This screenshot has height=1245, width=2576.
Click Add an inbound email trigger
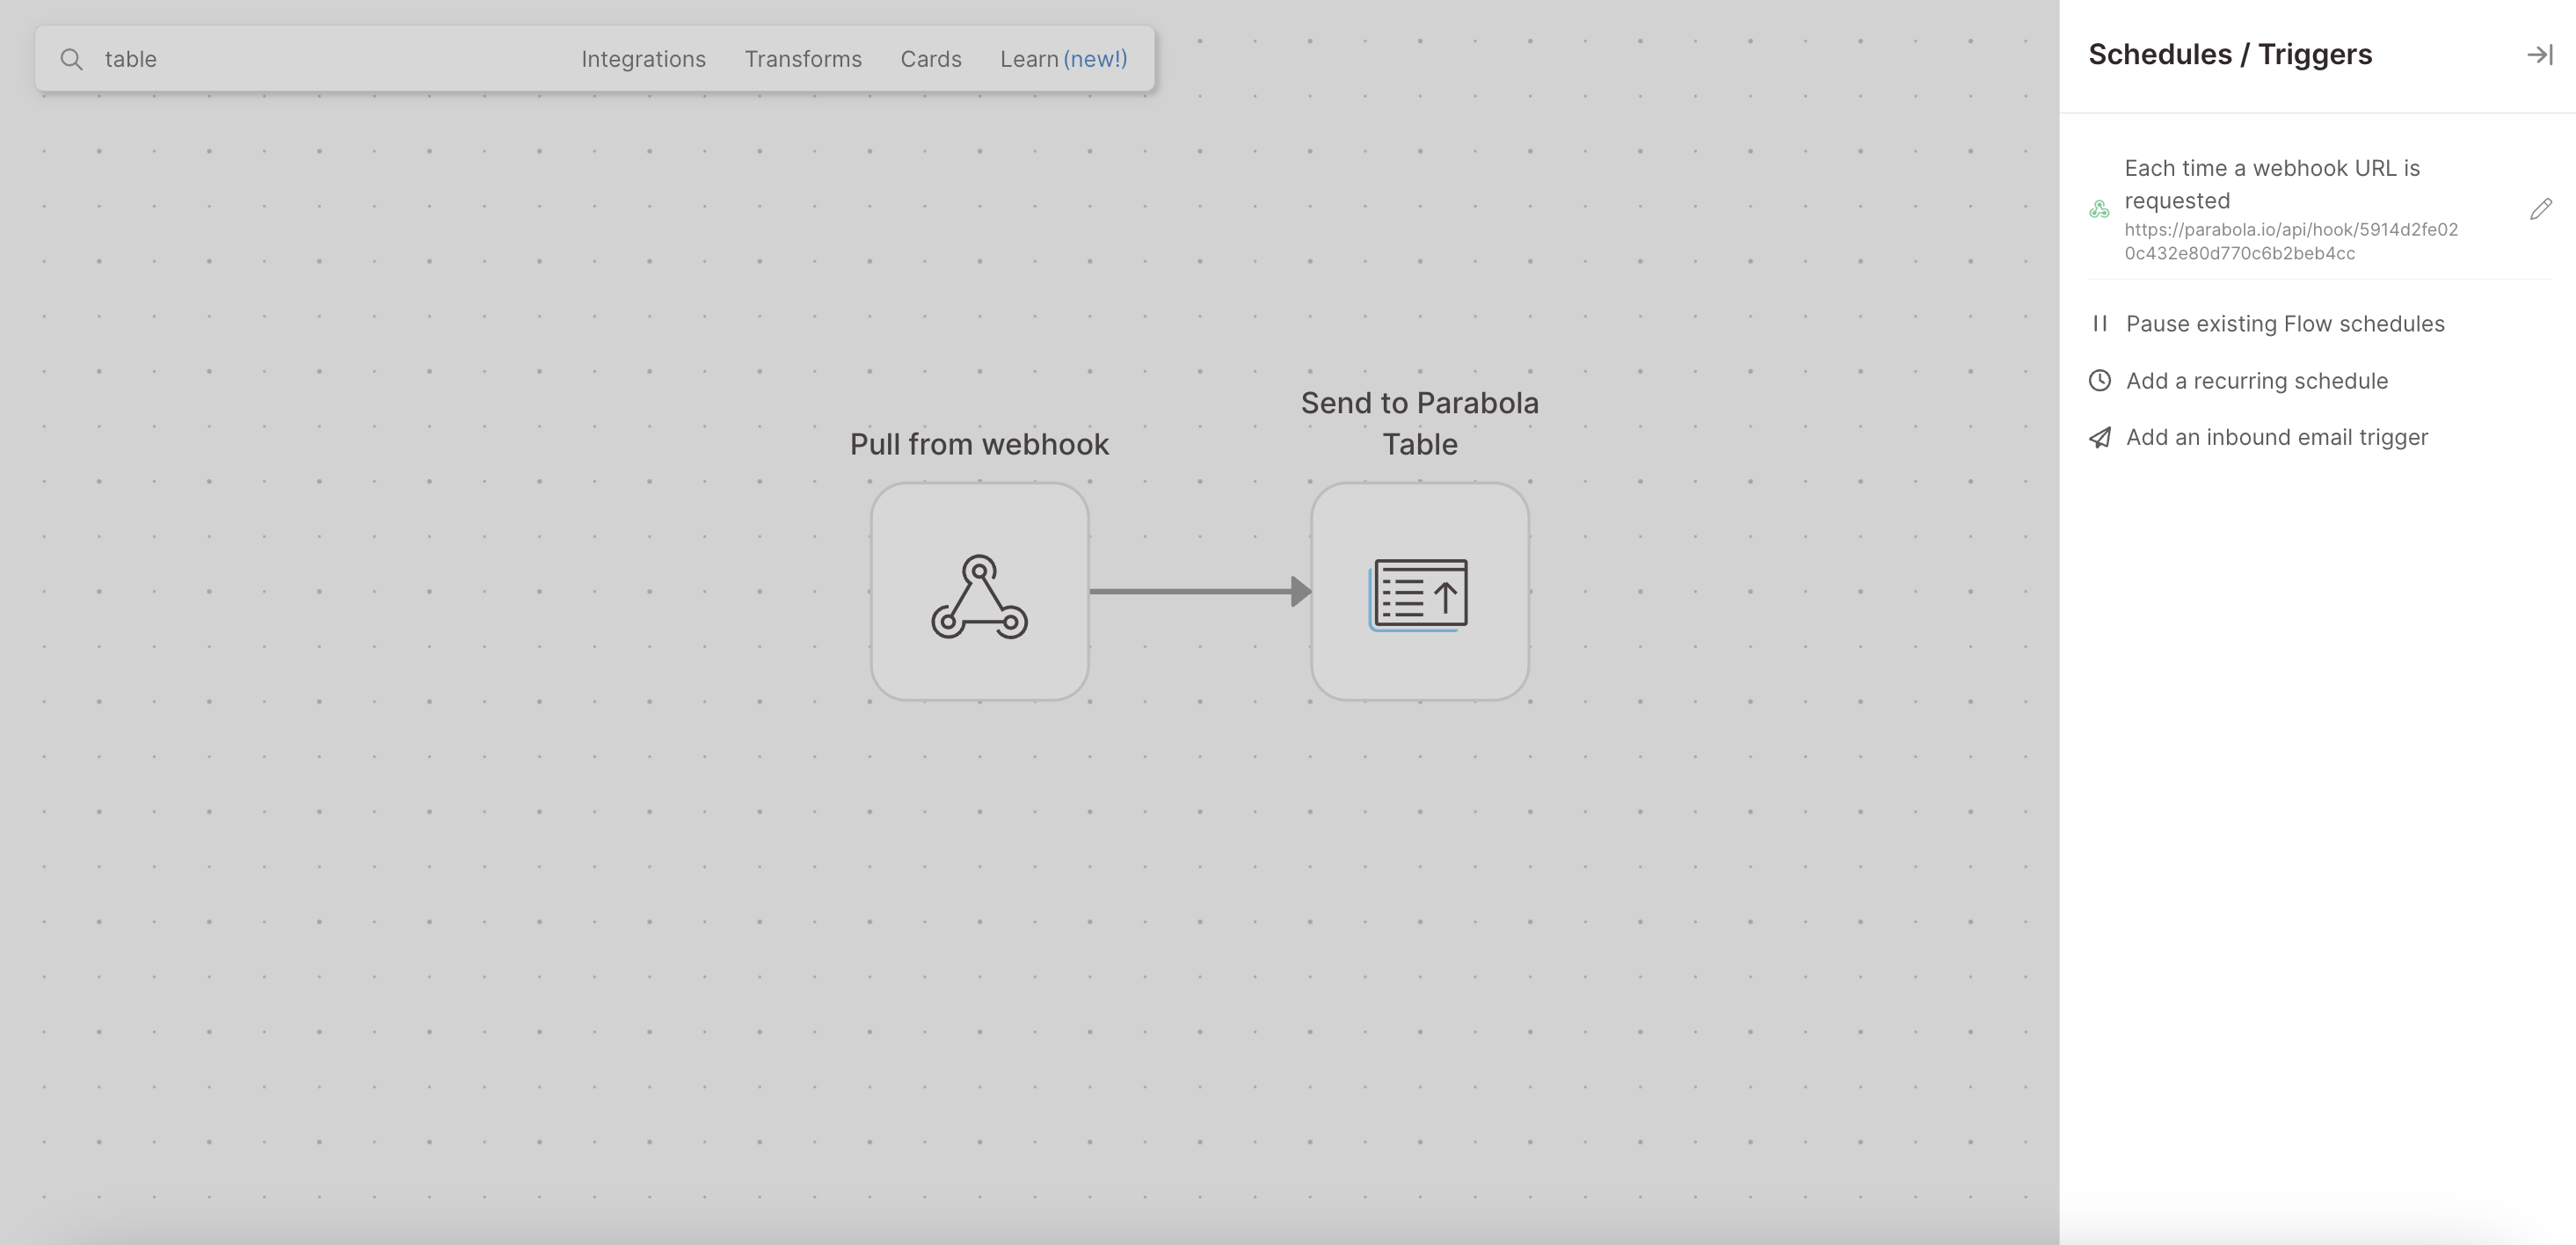[x=2277, y=437]
